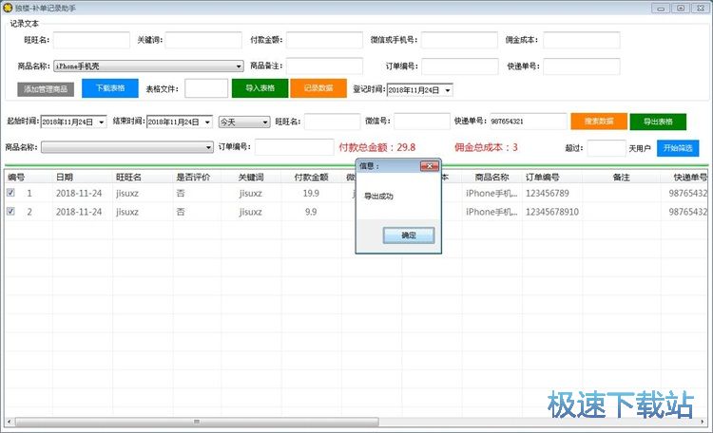Click the 备注 column header

click(x=621, y=178)
